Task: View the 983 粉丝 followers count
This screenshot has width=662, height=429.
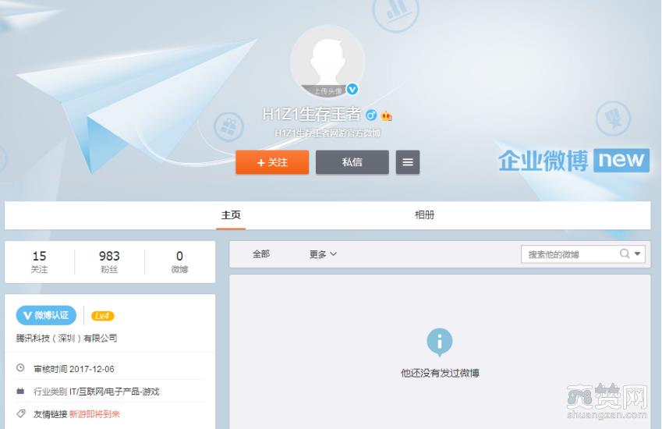Action: coord(109,262)
